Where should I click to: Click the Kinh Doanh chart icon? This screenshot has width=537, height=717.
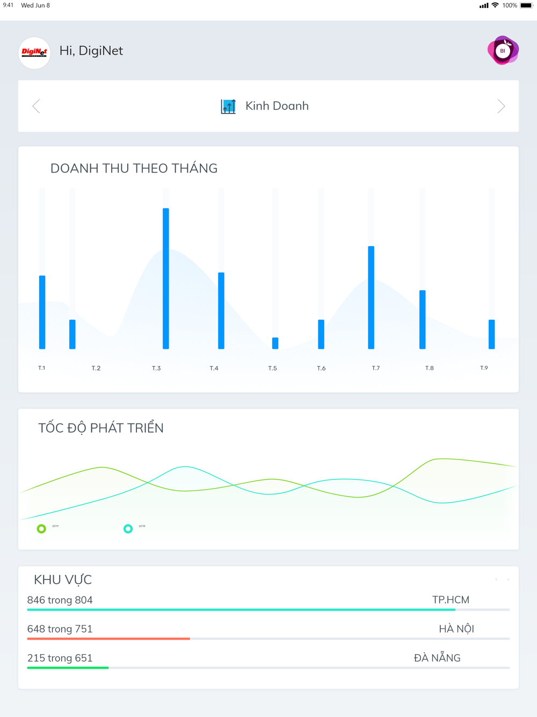pyautogui.click(x=228, y=106)
